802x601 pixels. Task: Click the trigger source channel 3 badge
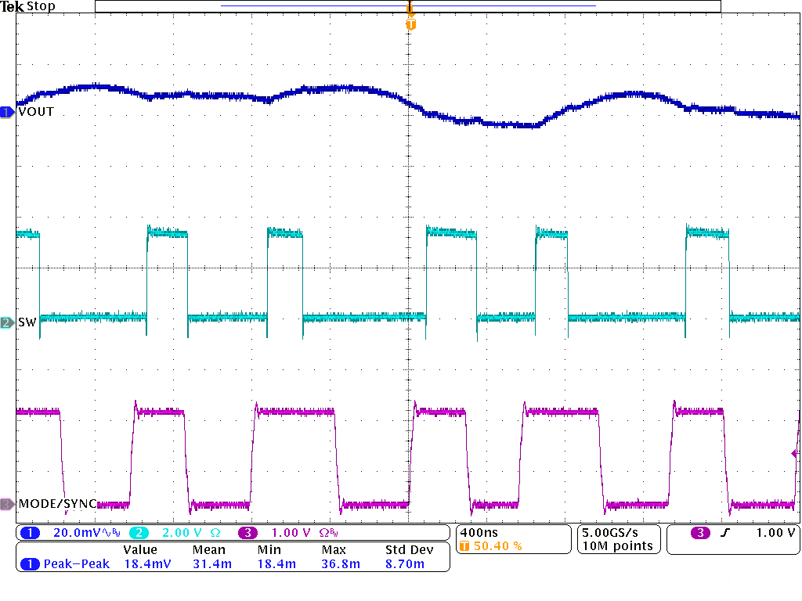pyautogui.click(x=700, y=533)
